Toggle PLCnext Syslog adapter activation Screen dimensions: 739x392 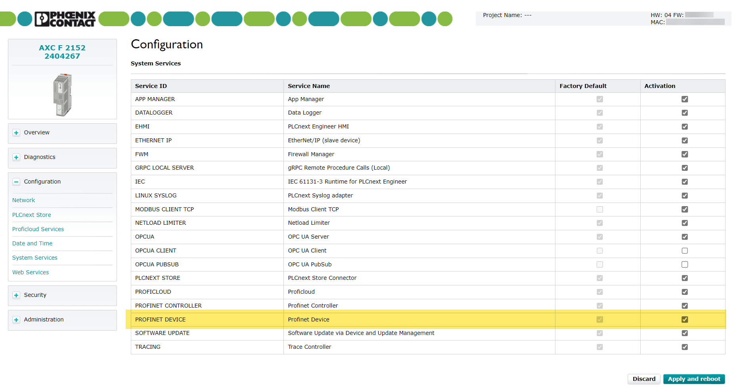click(x=685, y=195)
